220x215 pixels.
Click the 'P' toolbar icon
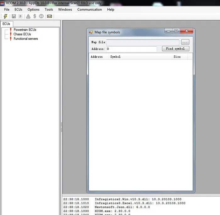[20, 16]
